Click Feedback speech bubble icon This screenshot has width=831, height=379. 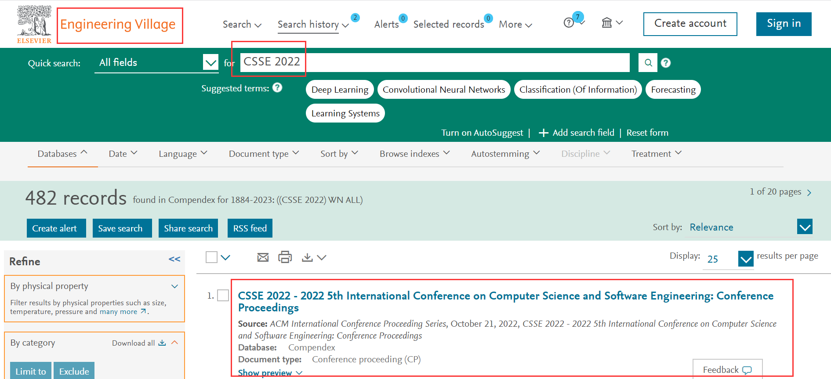pos(747,370)
